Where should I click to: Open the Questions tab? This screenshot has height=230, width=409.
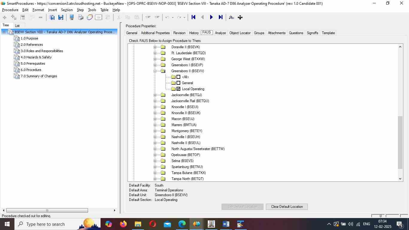[296, 33]
